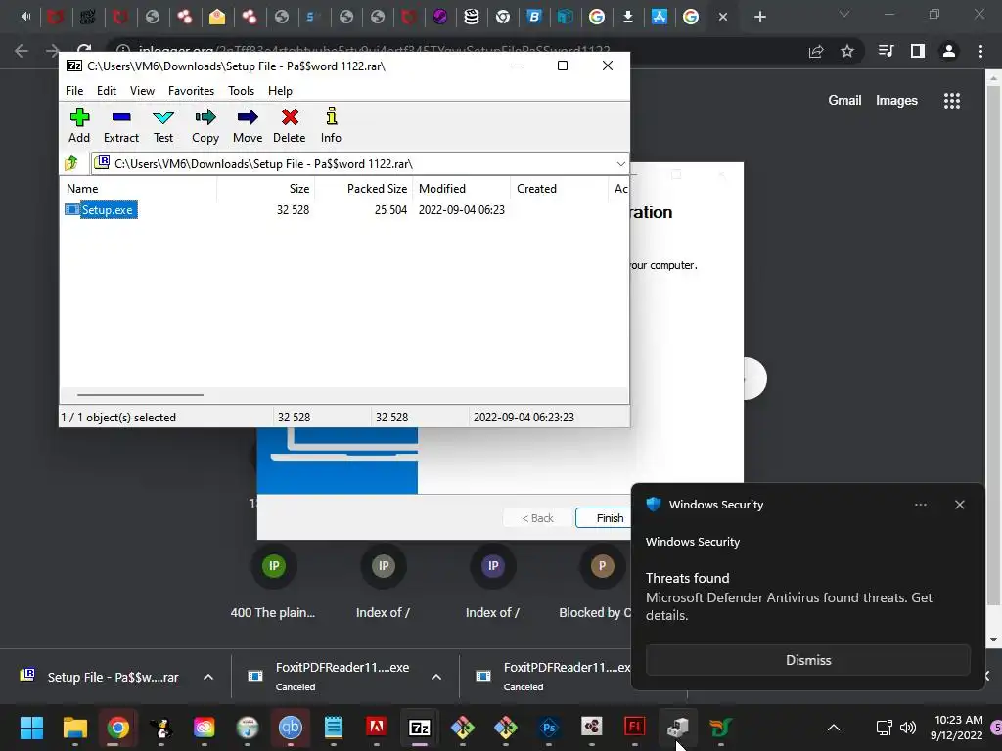Open the first 'Index of /' shortcut
The width and height of the screenshot is (1002, 751).
click(383, 582)
